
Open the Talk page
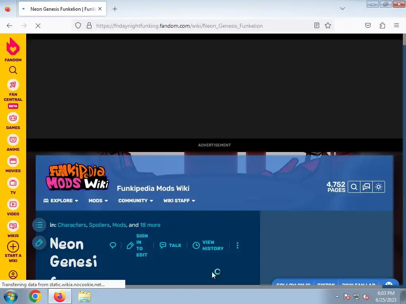tap(170, 245)
